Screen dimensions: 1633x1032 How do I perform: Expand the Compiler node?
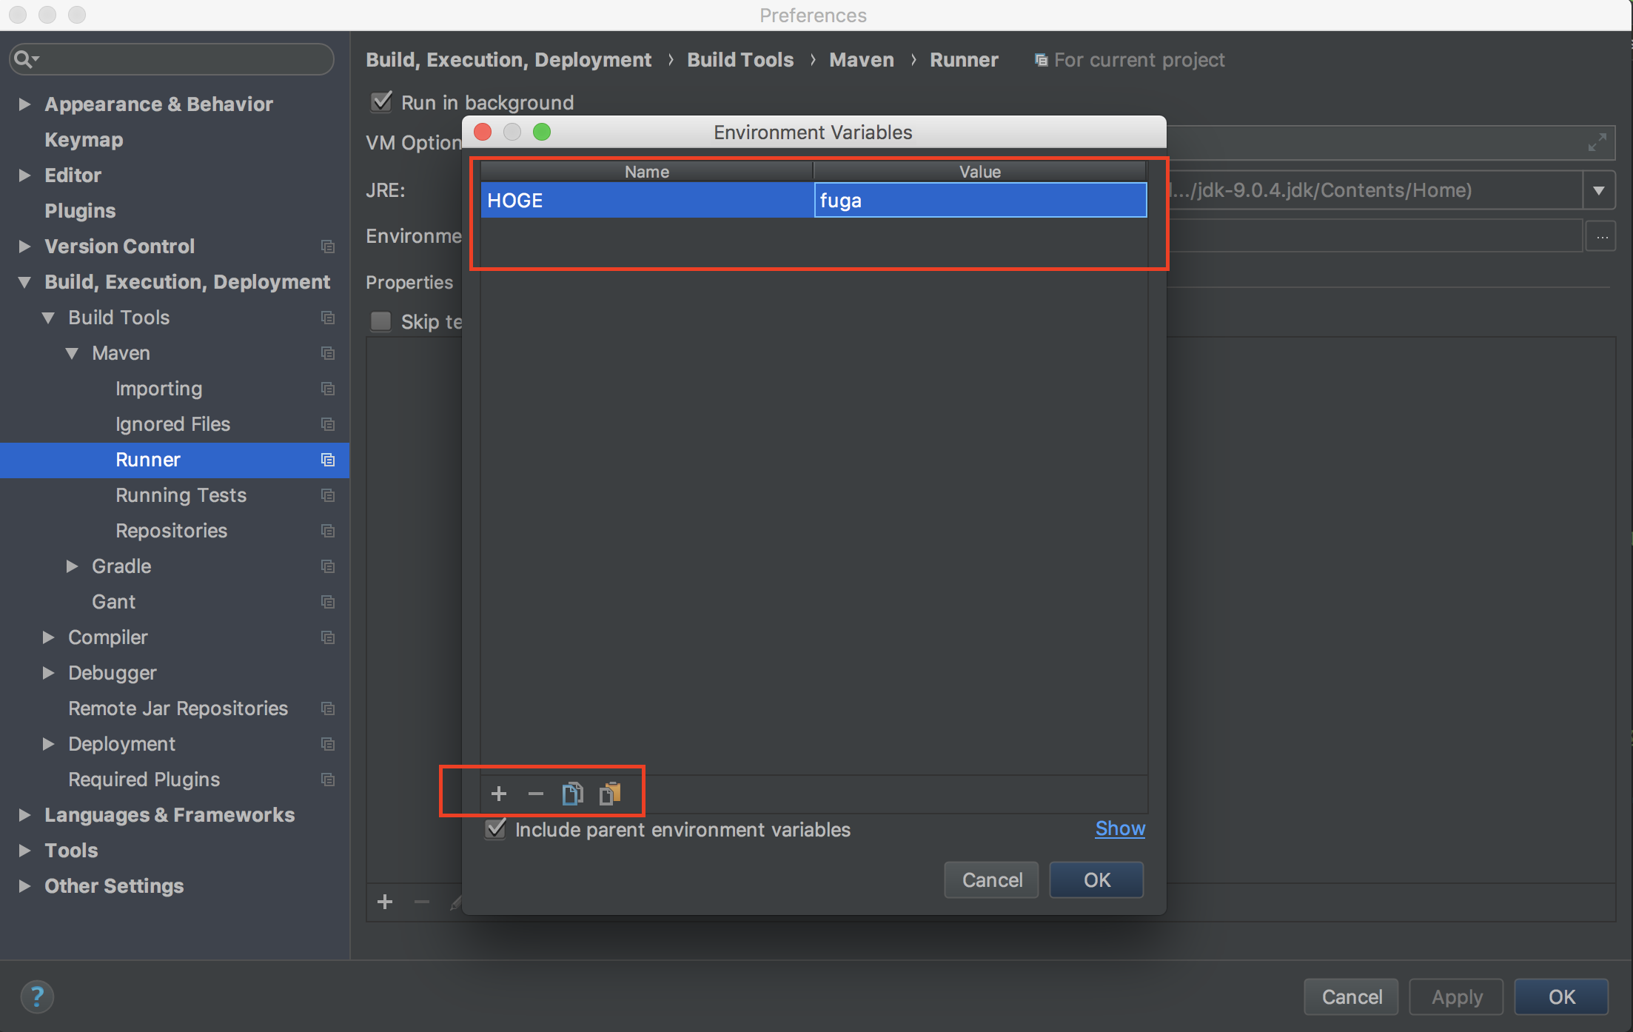pos(48,637)
